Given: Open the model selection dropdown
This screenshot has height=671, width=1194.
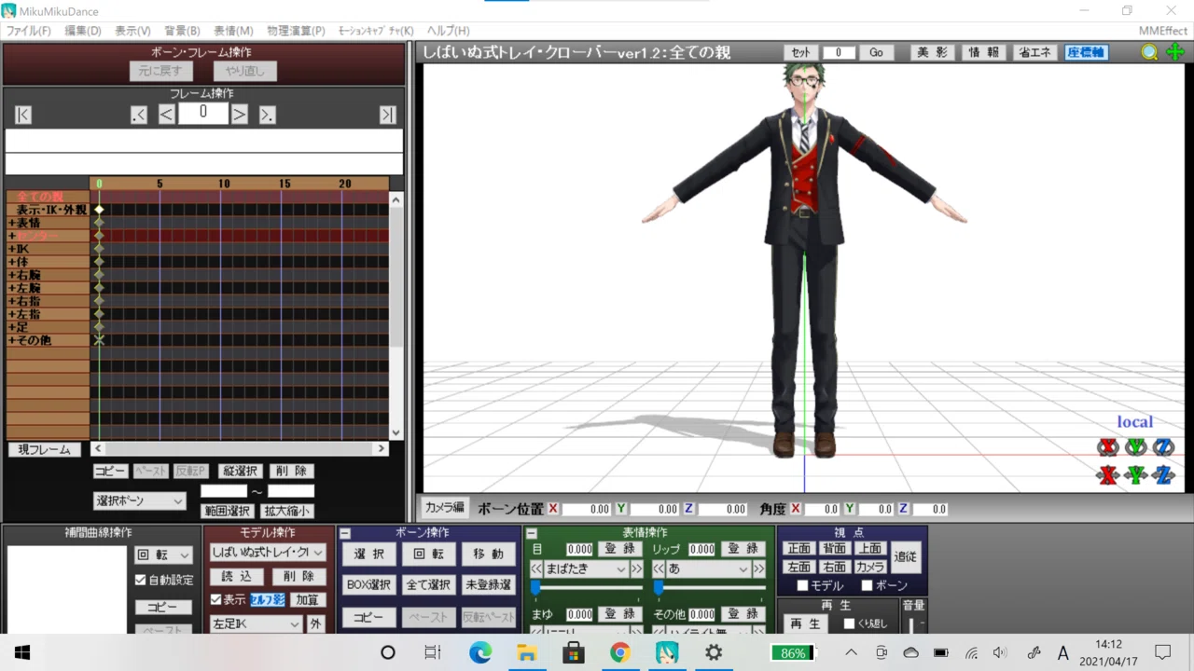Looking at the screenshot, I should pos(268,552).
